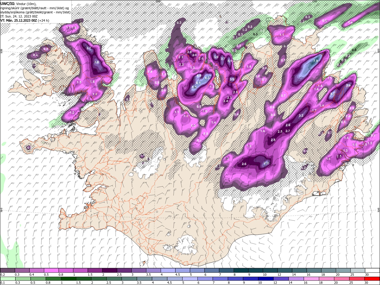Select the snow scale swatch between 12 and 14
380x285 pixels.
pyautogui.click(x=284, y=270)
